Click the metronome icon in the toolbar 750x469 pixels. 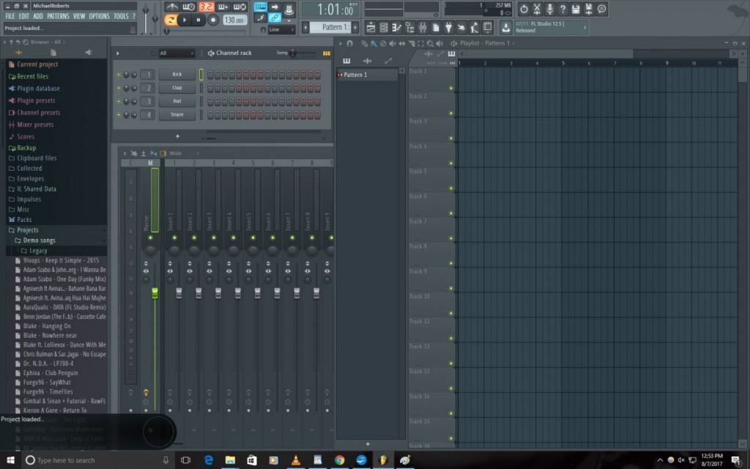[174, 6]
